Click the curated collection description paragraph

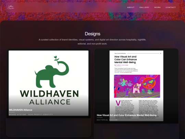(x=92, y=42)
